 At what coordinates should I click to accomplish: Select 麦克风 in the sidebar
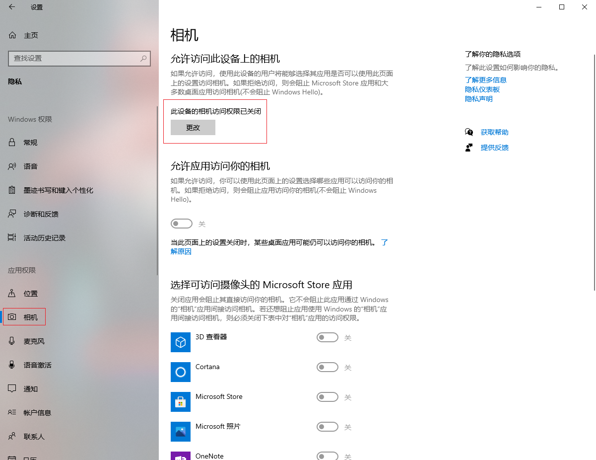tap(34, 341)
